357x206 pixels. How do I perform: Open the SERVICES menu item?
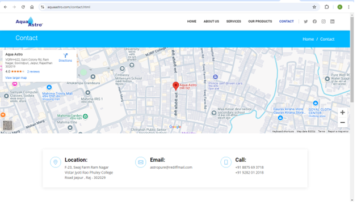tap(234, 22)
